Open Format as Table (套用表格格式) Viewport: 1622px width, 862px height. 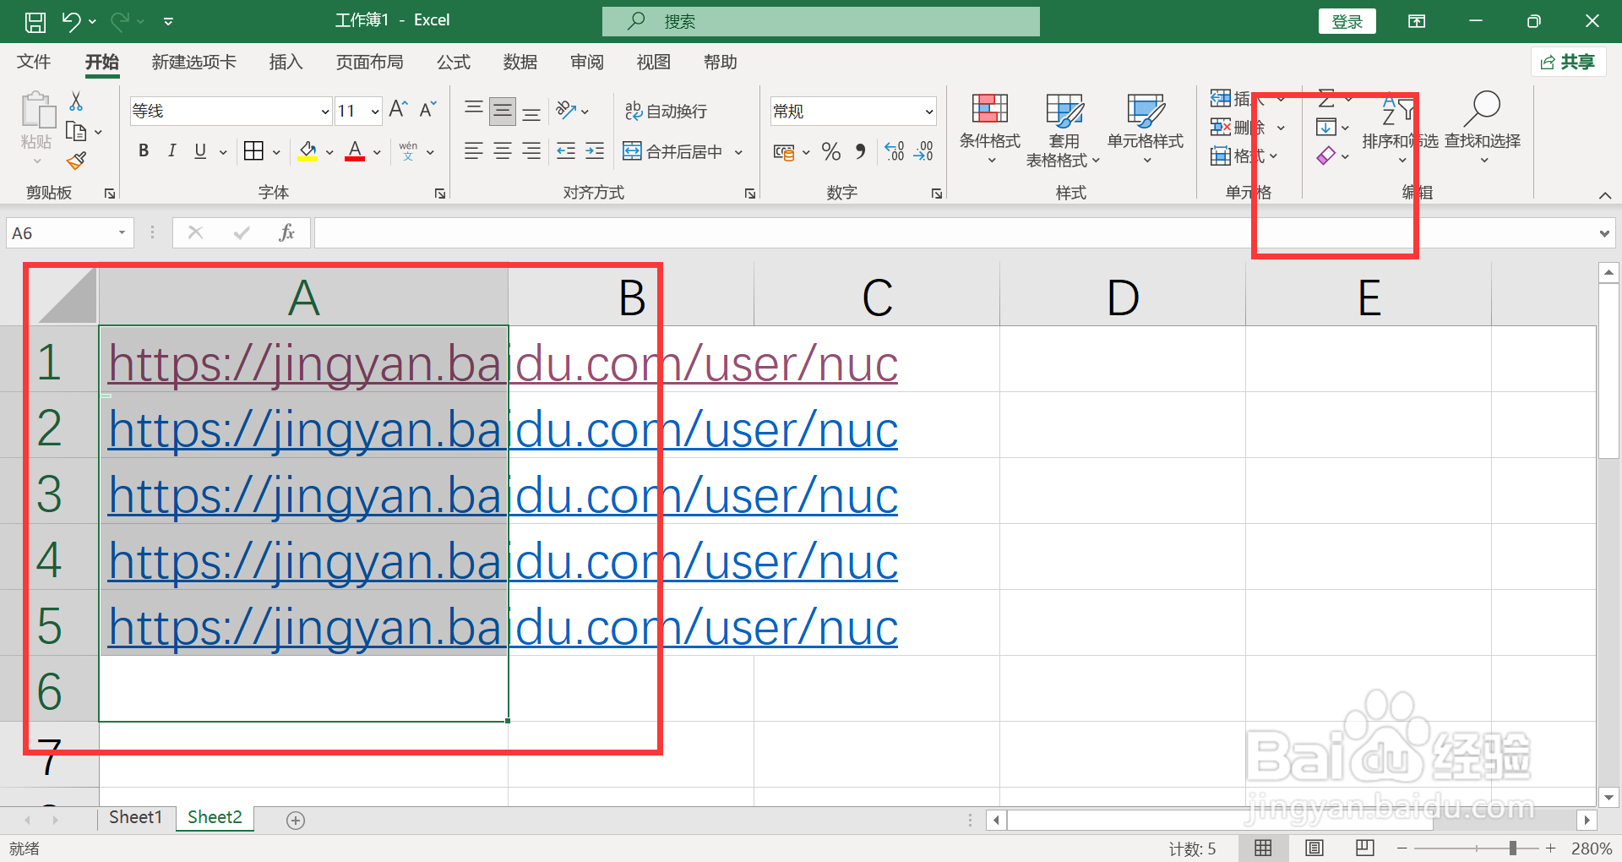pyautogui.click(x=1064, y=130)
